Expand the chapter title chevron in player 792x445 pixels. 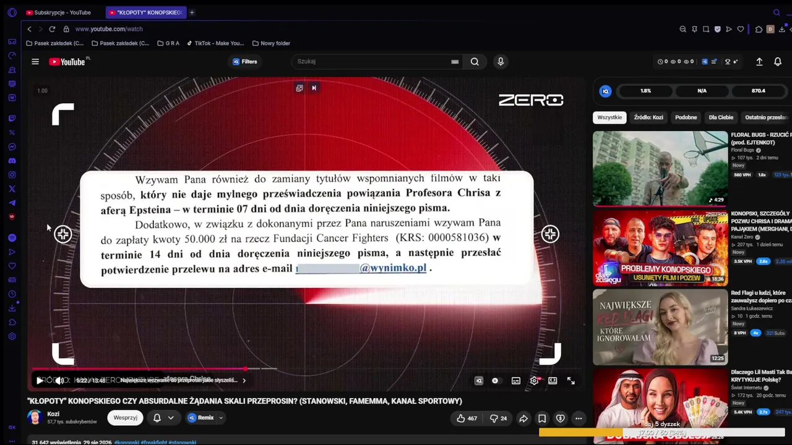244,381
